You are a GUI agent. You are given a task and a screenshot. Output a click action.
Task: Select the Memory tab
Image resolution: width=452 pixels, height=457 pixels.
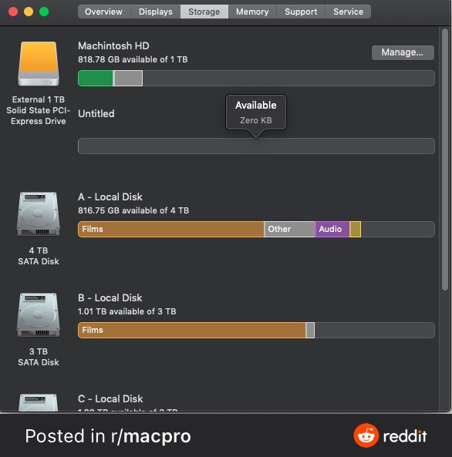tap(252, 12)
